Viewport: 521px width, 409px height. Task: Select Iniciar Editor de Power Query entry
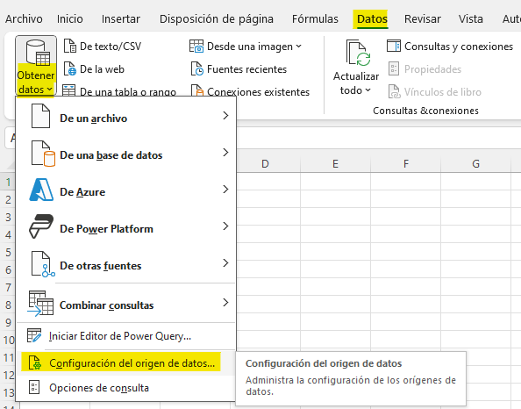click(125, 336)
